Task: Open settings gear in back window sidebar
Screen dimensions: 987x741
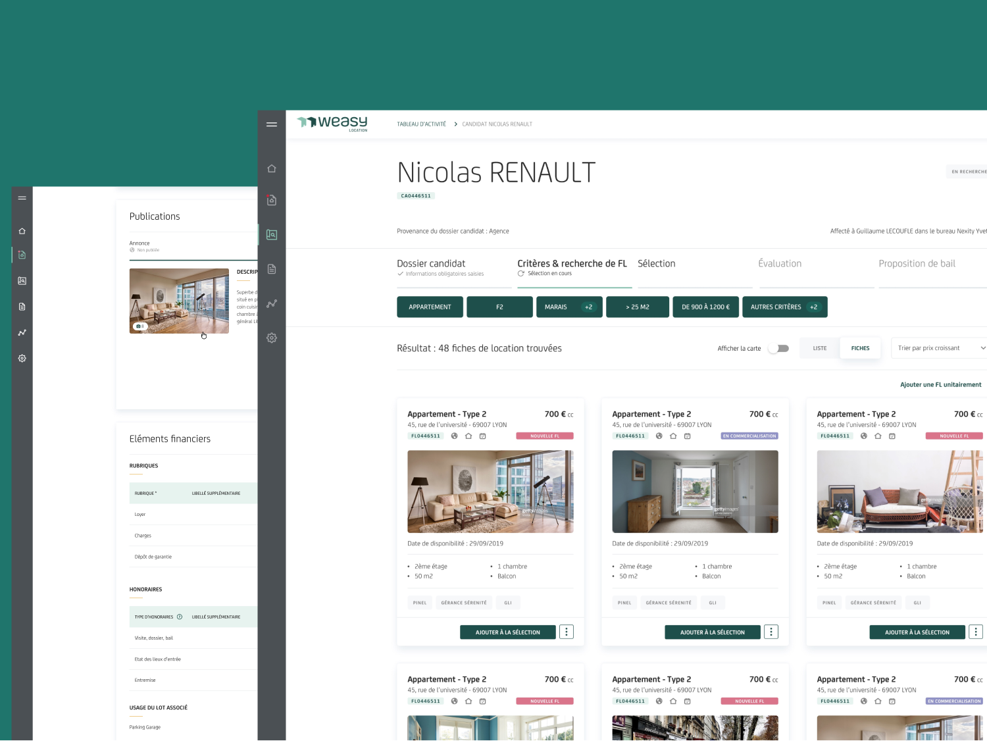Action: pos(22,359)
